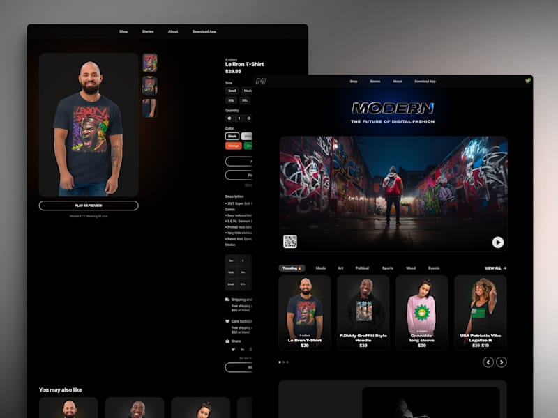Image resolution: width=558 pixels, height=418 pixels.
Task: Click the M logo in header
Action: [x=261, y=81]
